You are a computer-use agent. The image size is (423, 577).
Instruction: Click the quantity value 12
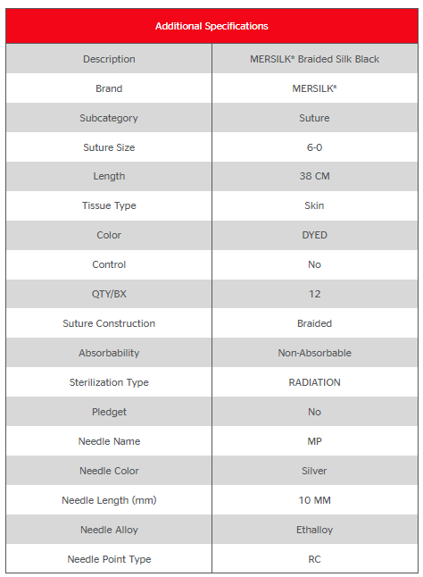coord(315,294)
